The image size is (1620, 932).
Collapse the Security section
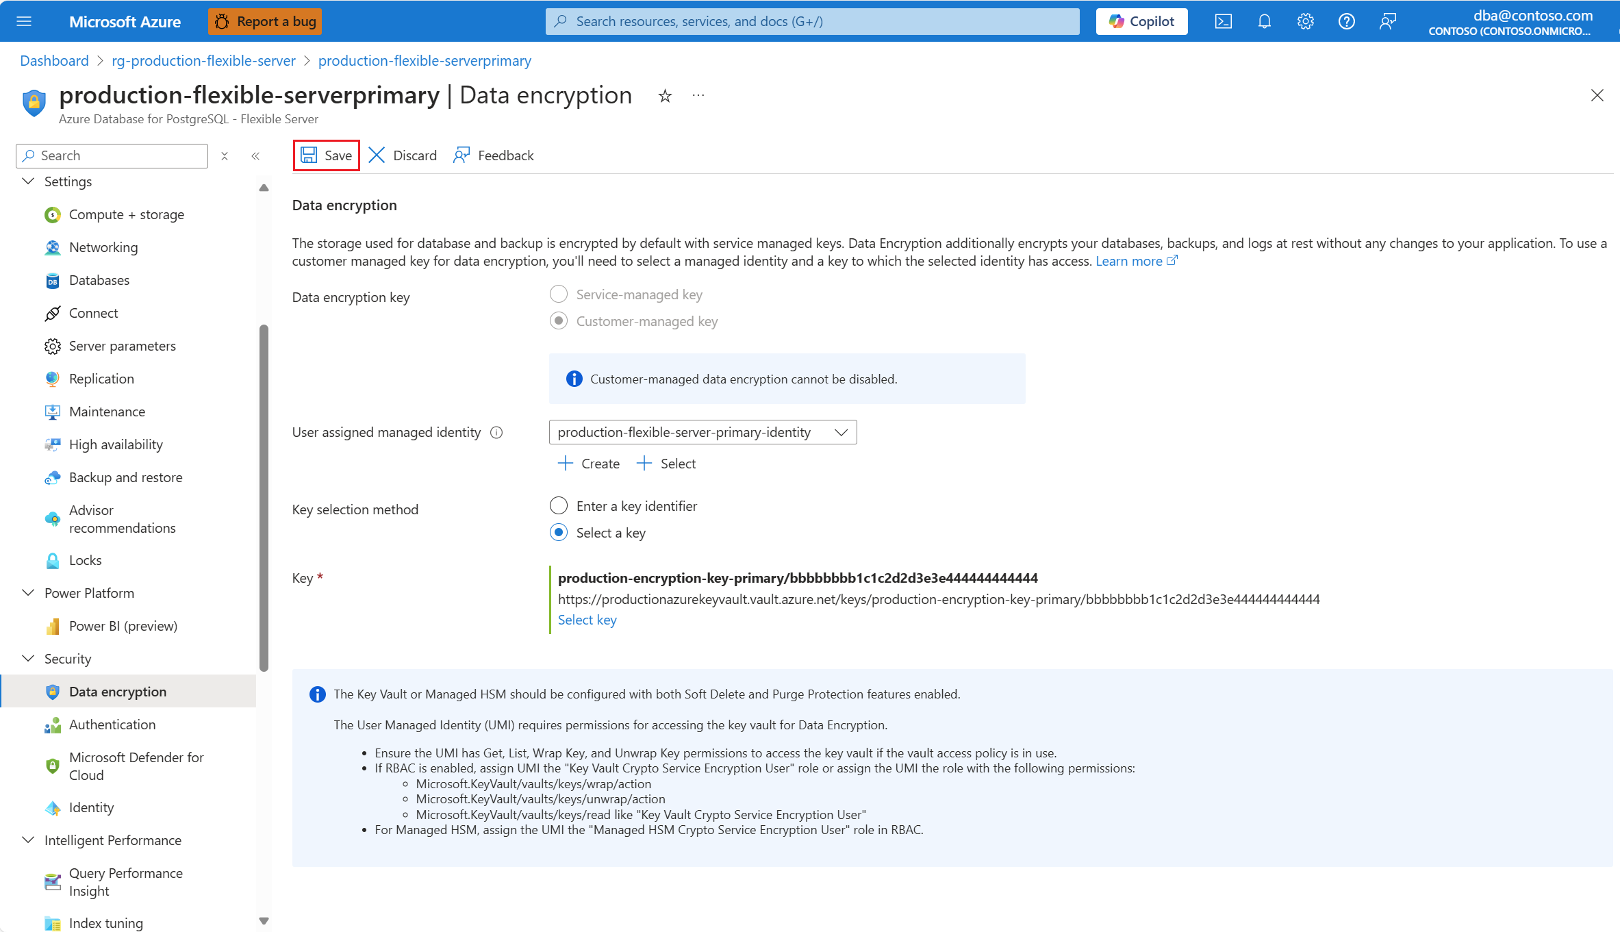[x=28, y=659]
